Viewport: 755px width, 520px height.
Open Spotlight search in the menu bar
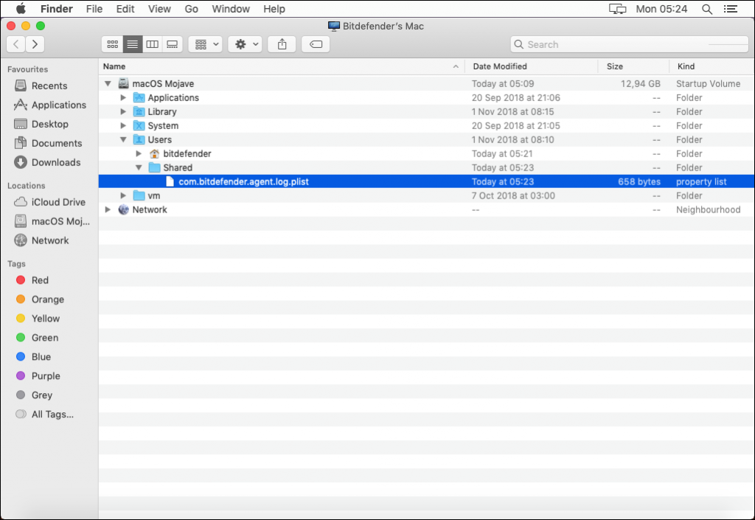pyautogui.click(x=707, y=9)
